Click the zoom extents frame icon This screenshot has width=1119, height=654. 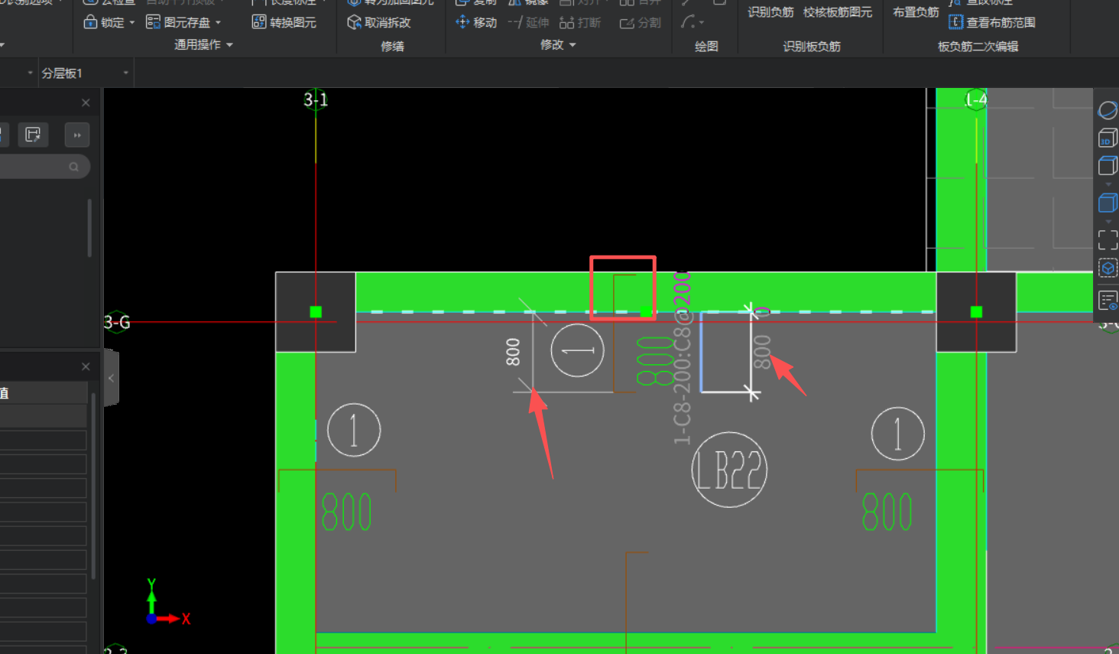pyautogui.click(x=1108, y=239)
